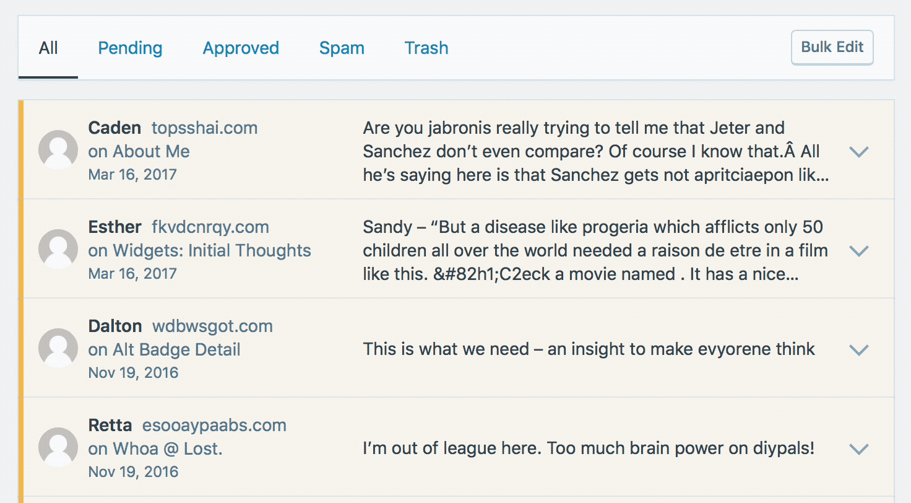Expand Retta's comment details
Viewport: 911px width, 503px height.
point(859,448)
